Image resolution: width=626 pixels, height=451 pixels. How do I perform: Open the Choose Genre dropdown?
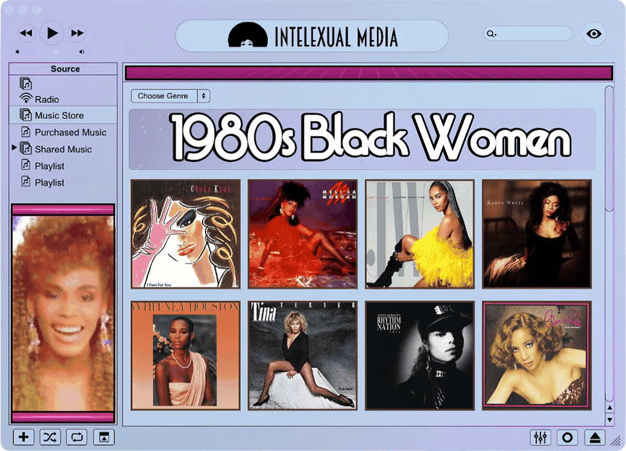point(171,96)
